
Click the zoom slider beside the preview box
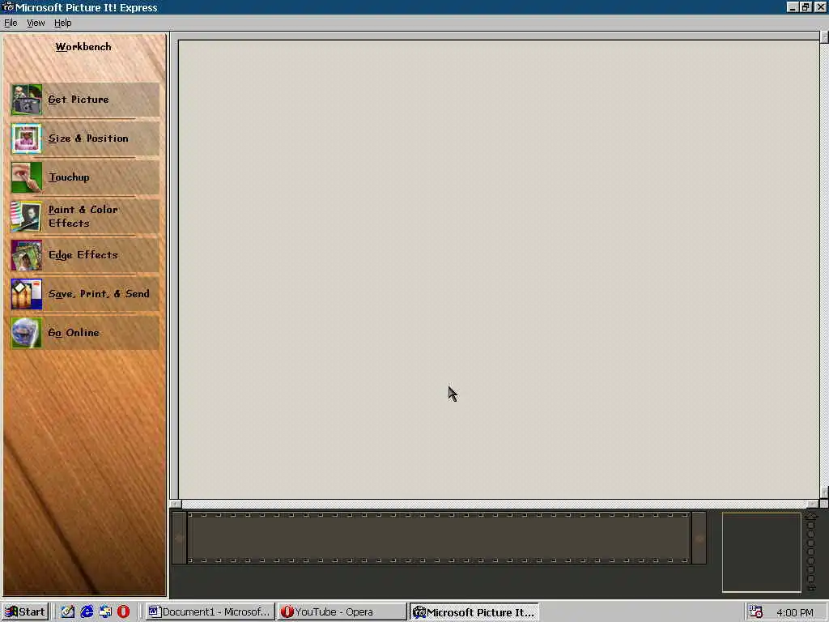(811, 551)
